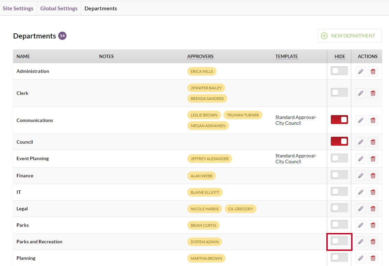Toggle hide for Parks department

coord(339,224)
